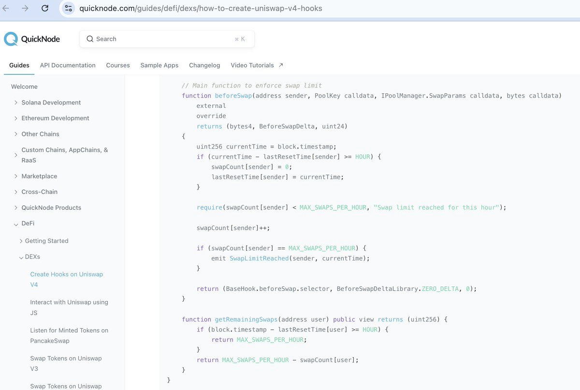Open site information icon in address bar
The height and width of the screenshot is (390, 580).
click(69, 8)
